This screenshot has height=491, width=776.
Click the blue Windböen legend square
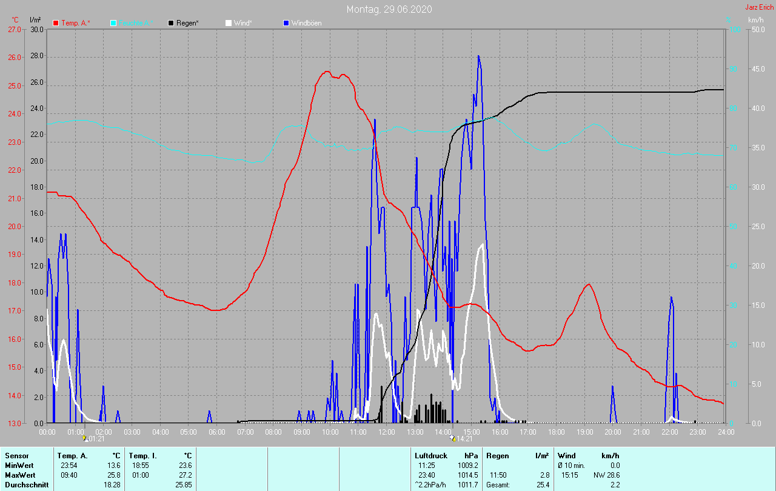point(286,23)
